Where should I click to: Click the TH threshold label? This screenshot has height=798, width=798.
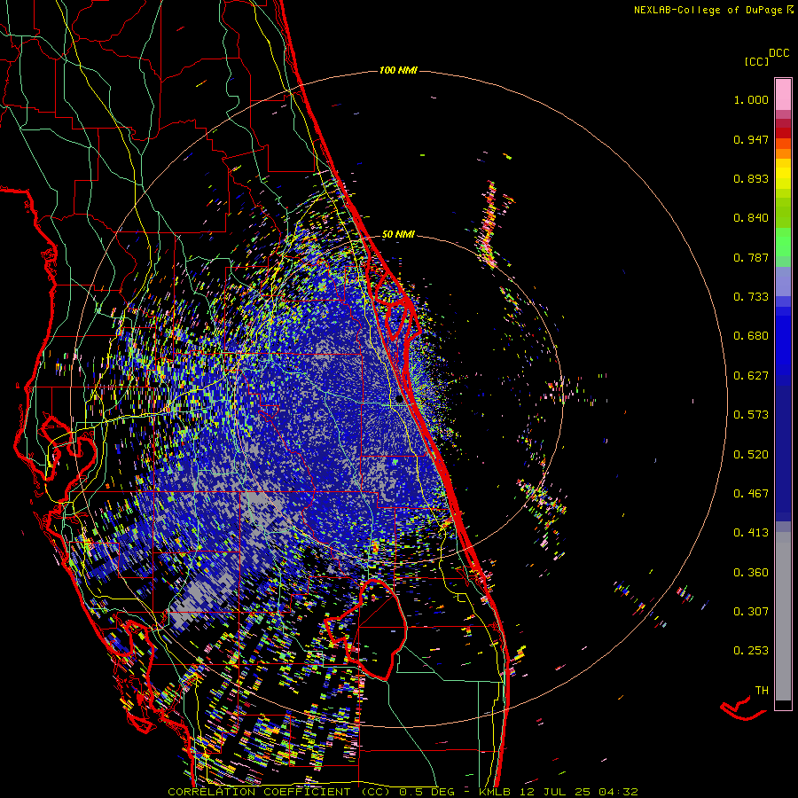(x=762, y=691)
